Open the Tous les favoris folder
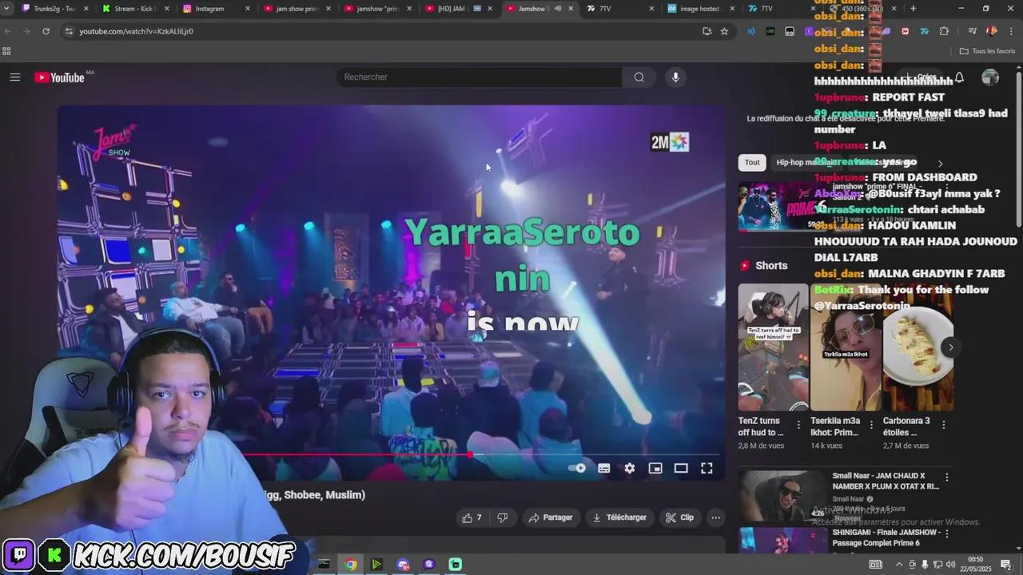 [987, 51]
